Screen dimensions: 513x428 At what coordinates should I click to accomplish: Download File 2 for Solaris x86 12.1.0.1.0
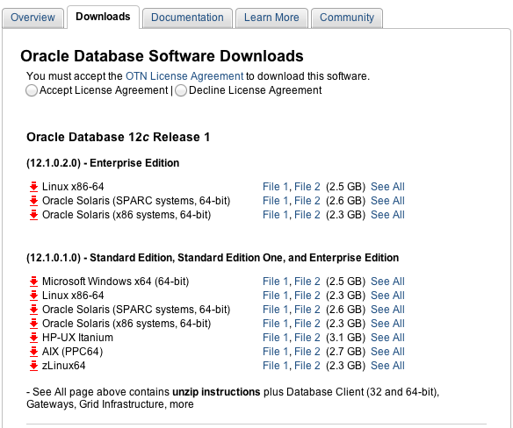[x=307, y=324]
